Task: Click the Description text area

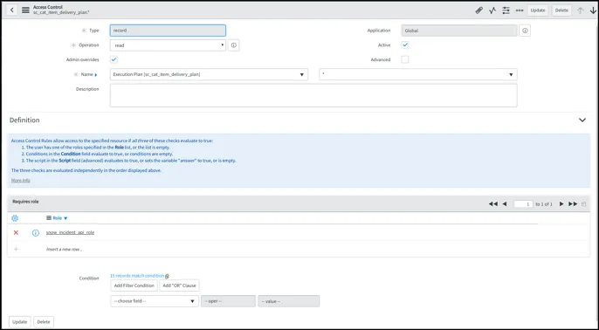Action: click(x=313, y=95)
